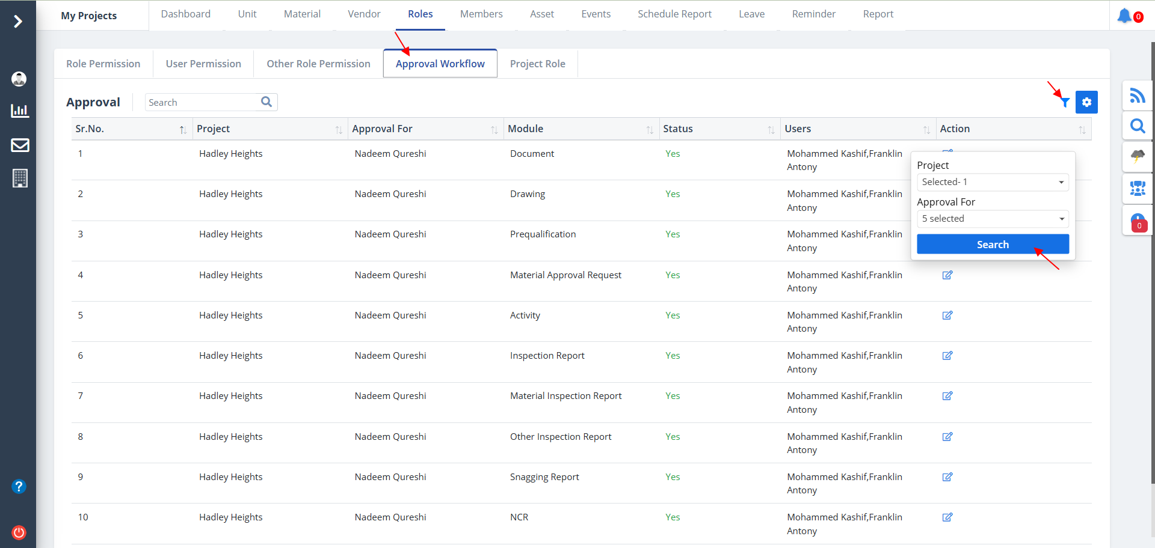Viewport: 1155px width, 548px height.
Task: Open the Members menu item
Action: point(481,14)
